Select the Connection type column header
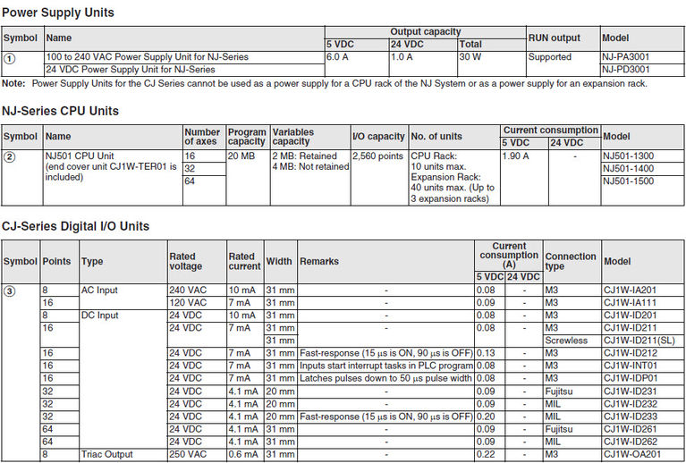 [x=571, y=262]
